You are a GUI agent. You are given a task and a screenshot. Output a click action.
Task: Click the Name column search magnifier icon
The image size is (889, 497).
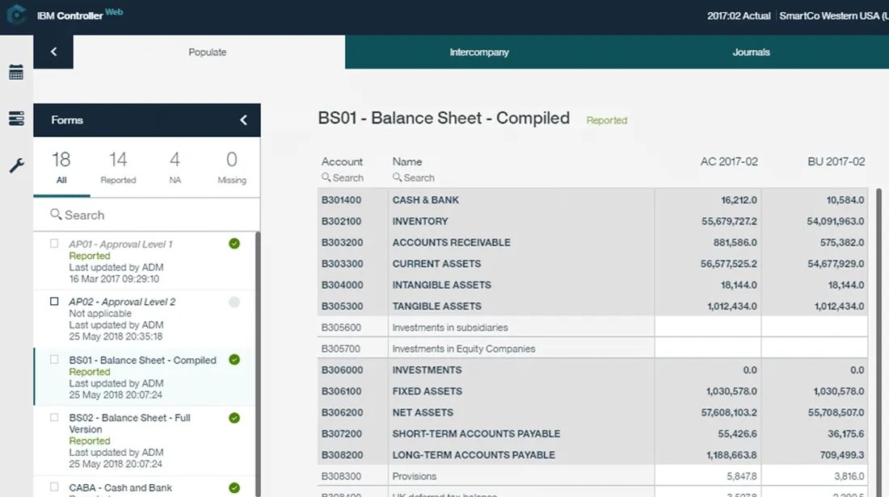[397, 177]
